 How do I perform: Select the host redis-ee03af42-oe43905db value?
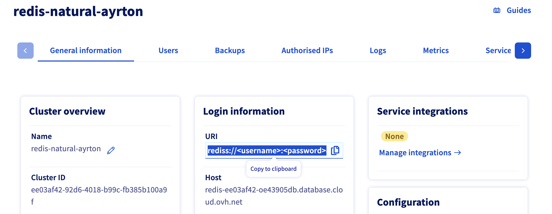[x=274, y=196]
